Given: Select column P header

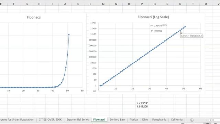Looking at the screenshot, I should (142, 4).
